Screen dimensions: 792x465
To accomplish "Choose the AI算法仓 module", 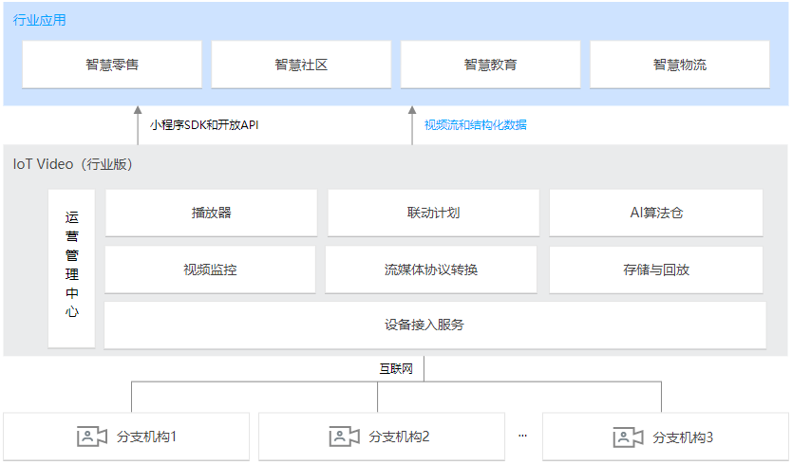I will pos(656,213).
